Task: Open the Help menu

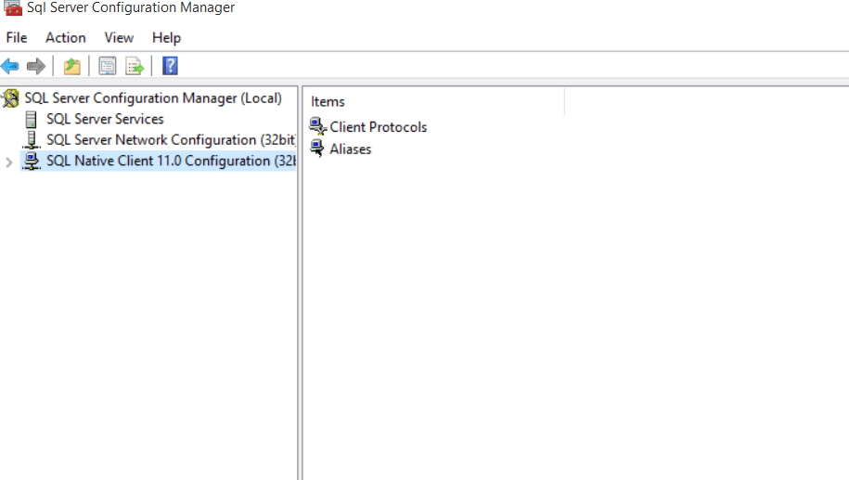Action: (166, 38)
